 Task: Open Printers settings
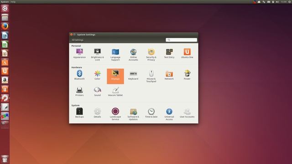coord(79,92)
